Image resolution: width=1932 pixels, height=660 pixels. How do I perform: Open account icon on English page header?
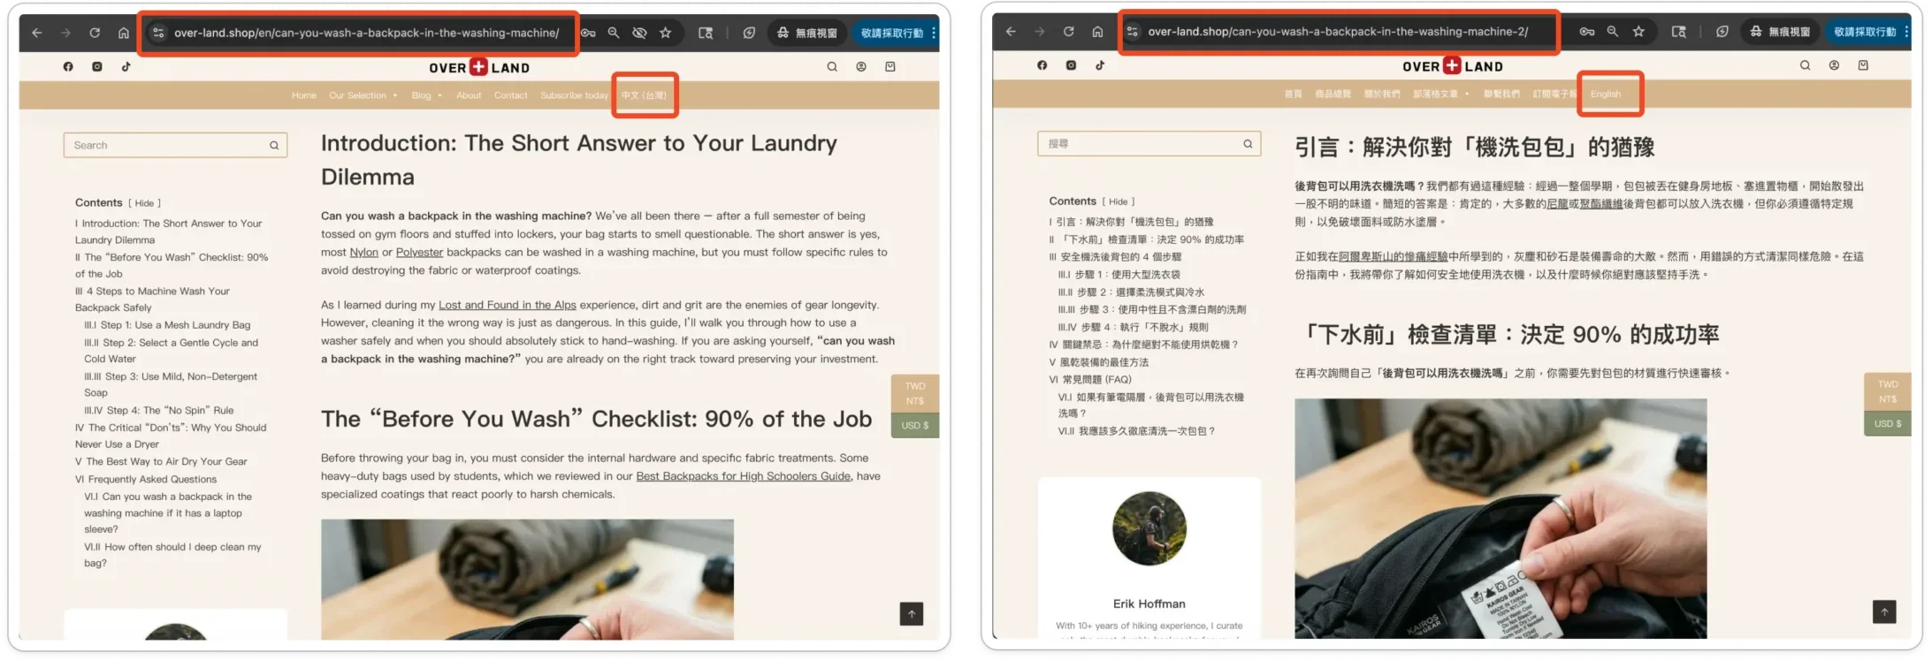click(861, 66)
